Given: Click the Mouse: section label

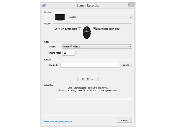Looking at the screenshot, I should coord(48,24).
